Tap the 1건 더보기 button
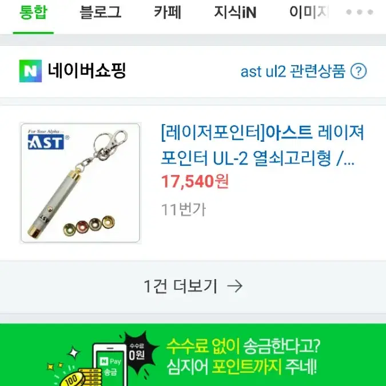Image resolution: width=386 pixels, height=386 pixels. pyautogui.click(x=193, y=286)
